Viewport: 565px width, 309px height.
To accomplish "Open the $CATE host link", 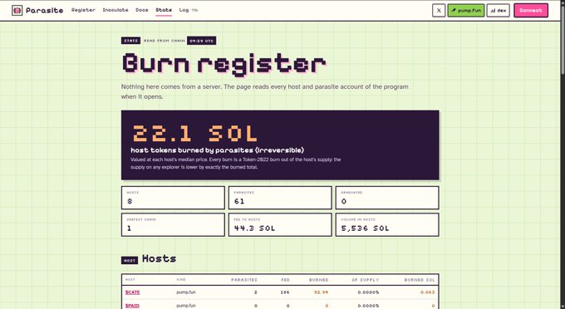I will (x=132, y=292).
